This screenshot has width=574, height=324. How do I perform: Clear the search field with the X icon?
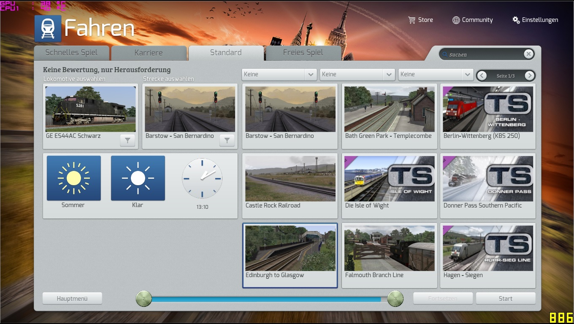tap(528, 54)
